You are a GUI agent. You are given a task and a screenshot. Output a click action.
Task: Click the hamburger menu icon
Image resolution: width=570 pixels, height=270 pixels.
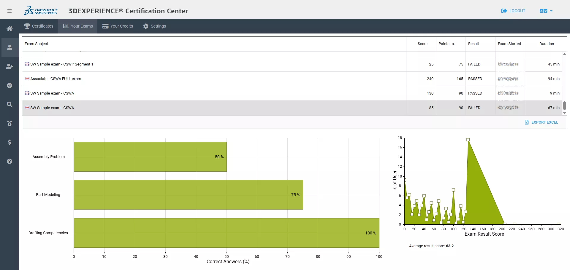click(x=9, y=11)
